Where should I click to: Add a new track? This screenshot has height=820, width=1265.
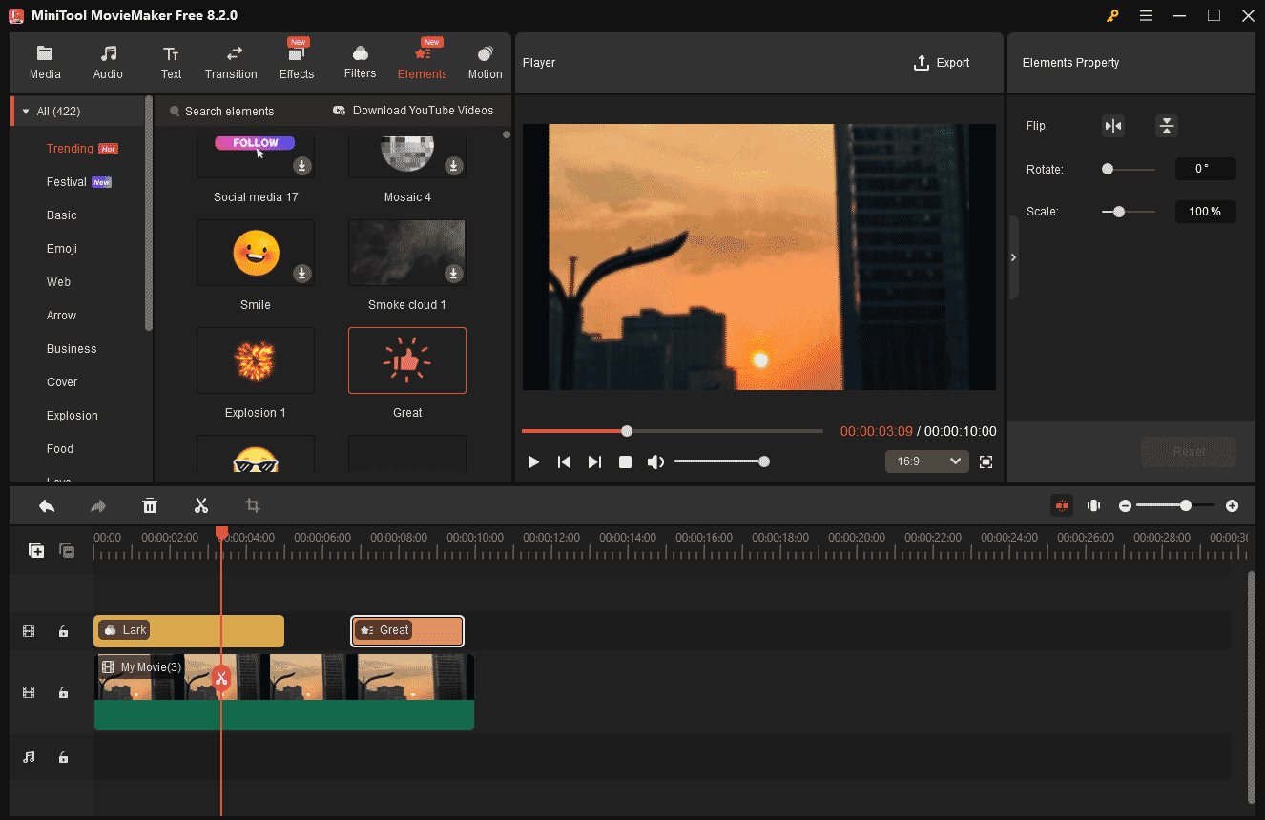(36, 550)
